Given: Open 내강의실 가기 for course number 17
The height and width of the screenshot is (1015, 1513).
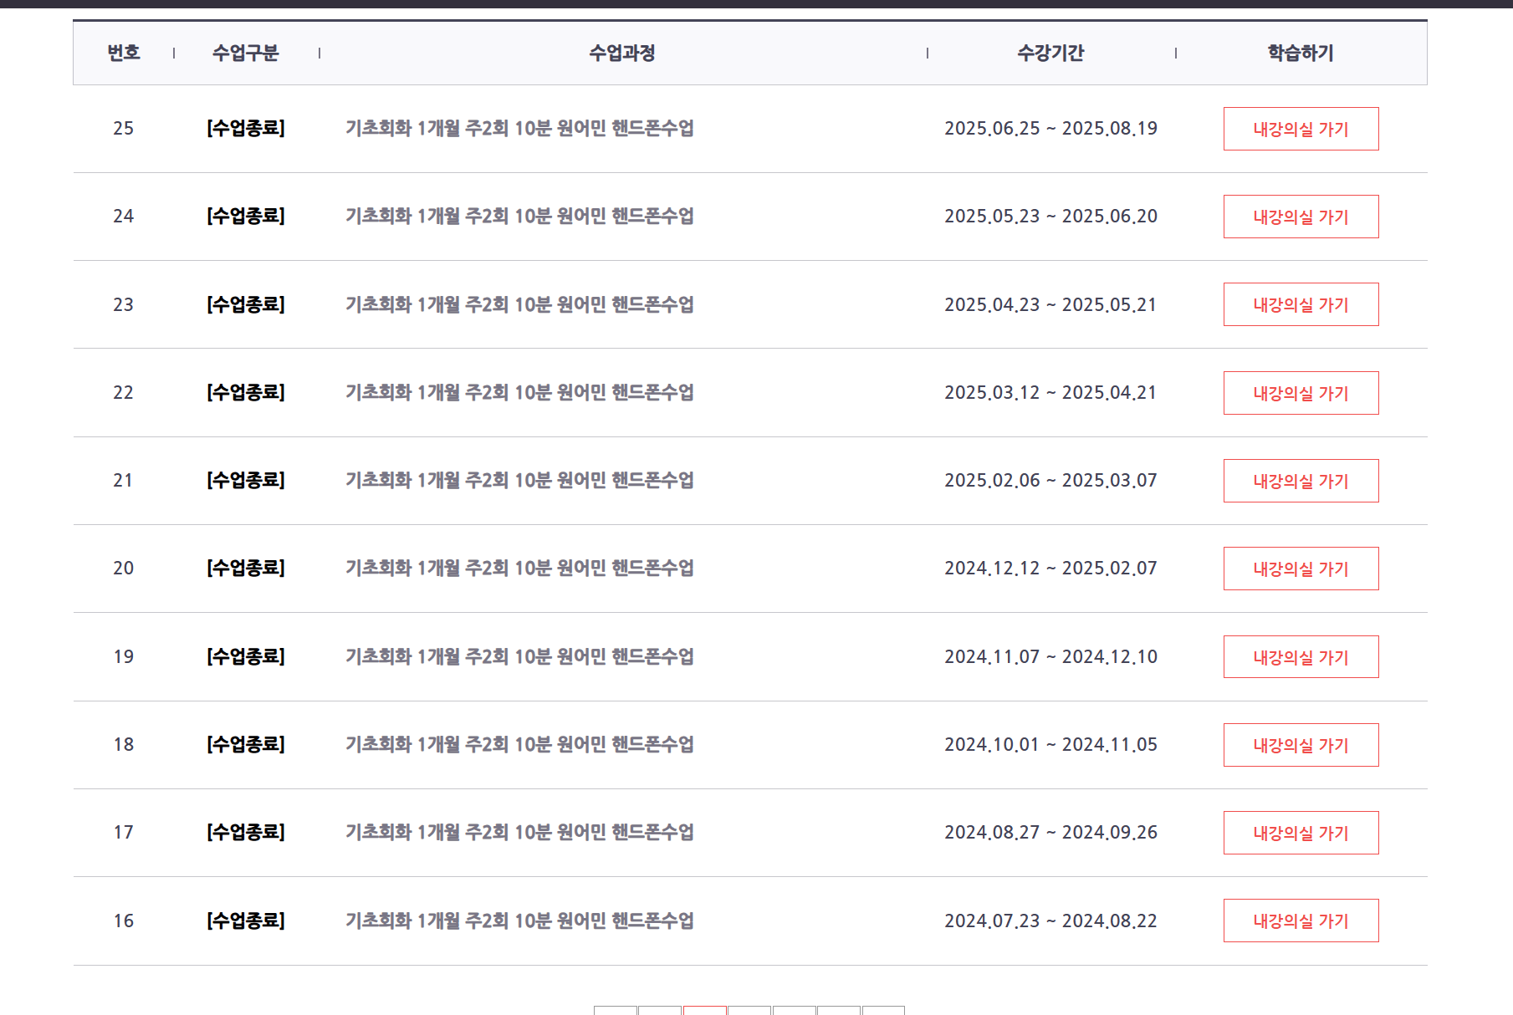Looking at the screenshot, I should click(1301, 833).
